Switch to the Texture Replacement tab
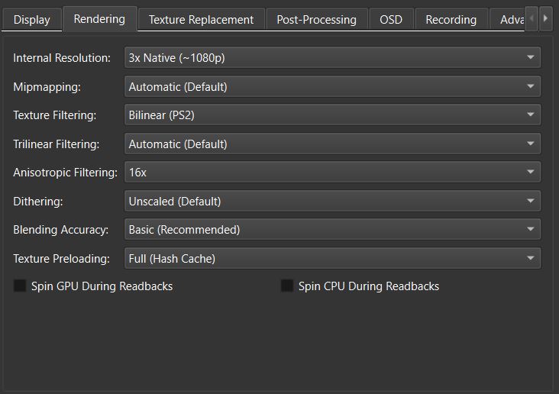The image size is (559, 394). pyautogui.click(x=201, y=20)
